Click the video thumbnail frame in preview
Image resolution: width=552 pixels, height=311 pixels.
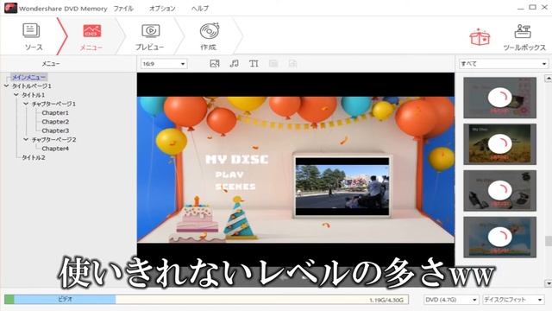pos(342,187)
